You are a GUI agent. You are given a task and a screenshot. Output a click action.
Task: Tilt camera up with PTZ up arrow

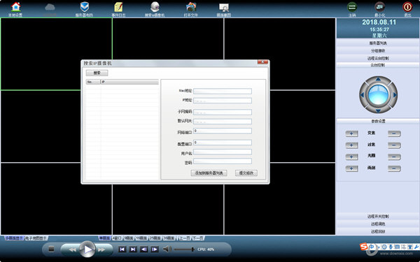[378, 79]
